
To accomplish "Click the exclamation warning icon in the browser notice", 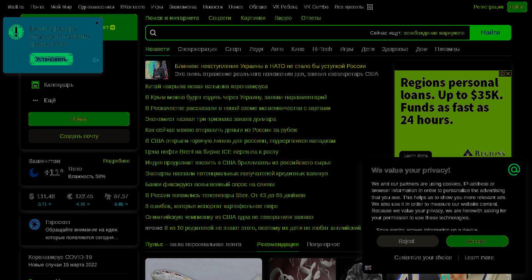I will (x=16, y=32).
